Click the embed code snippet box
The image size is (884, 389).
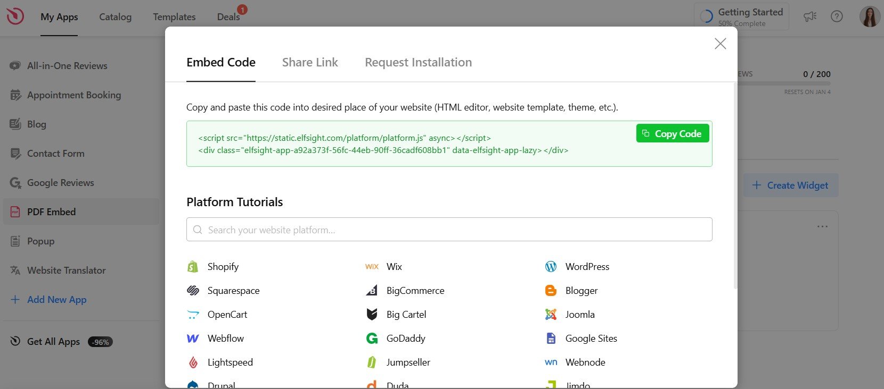[449, 144]
